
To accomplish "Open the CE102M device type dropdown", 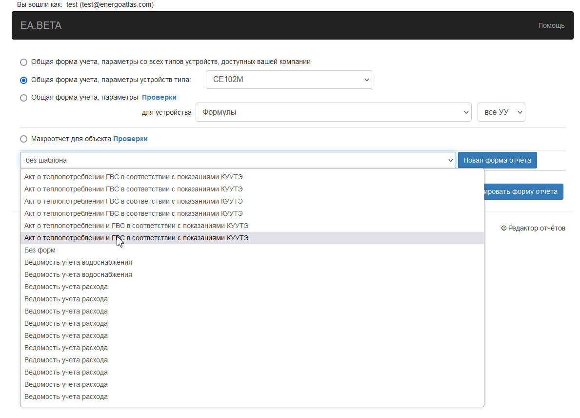I will pyautogui.click(x=289, y=80).
